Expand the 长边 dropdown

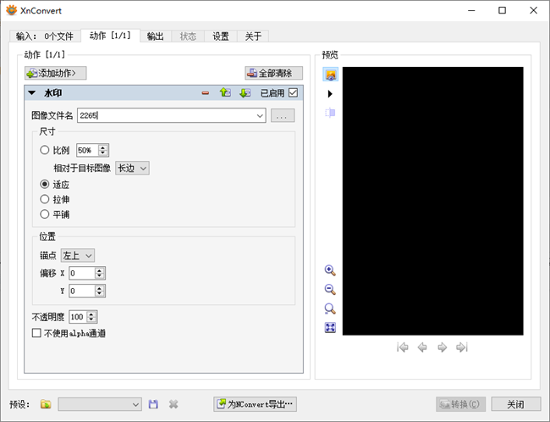click(132, 168)
